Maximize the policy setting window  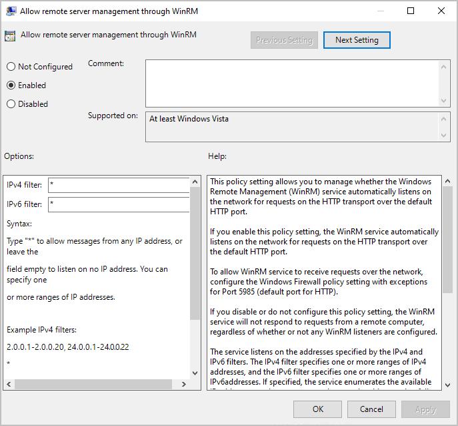coord(411,11)
